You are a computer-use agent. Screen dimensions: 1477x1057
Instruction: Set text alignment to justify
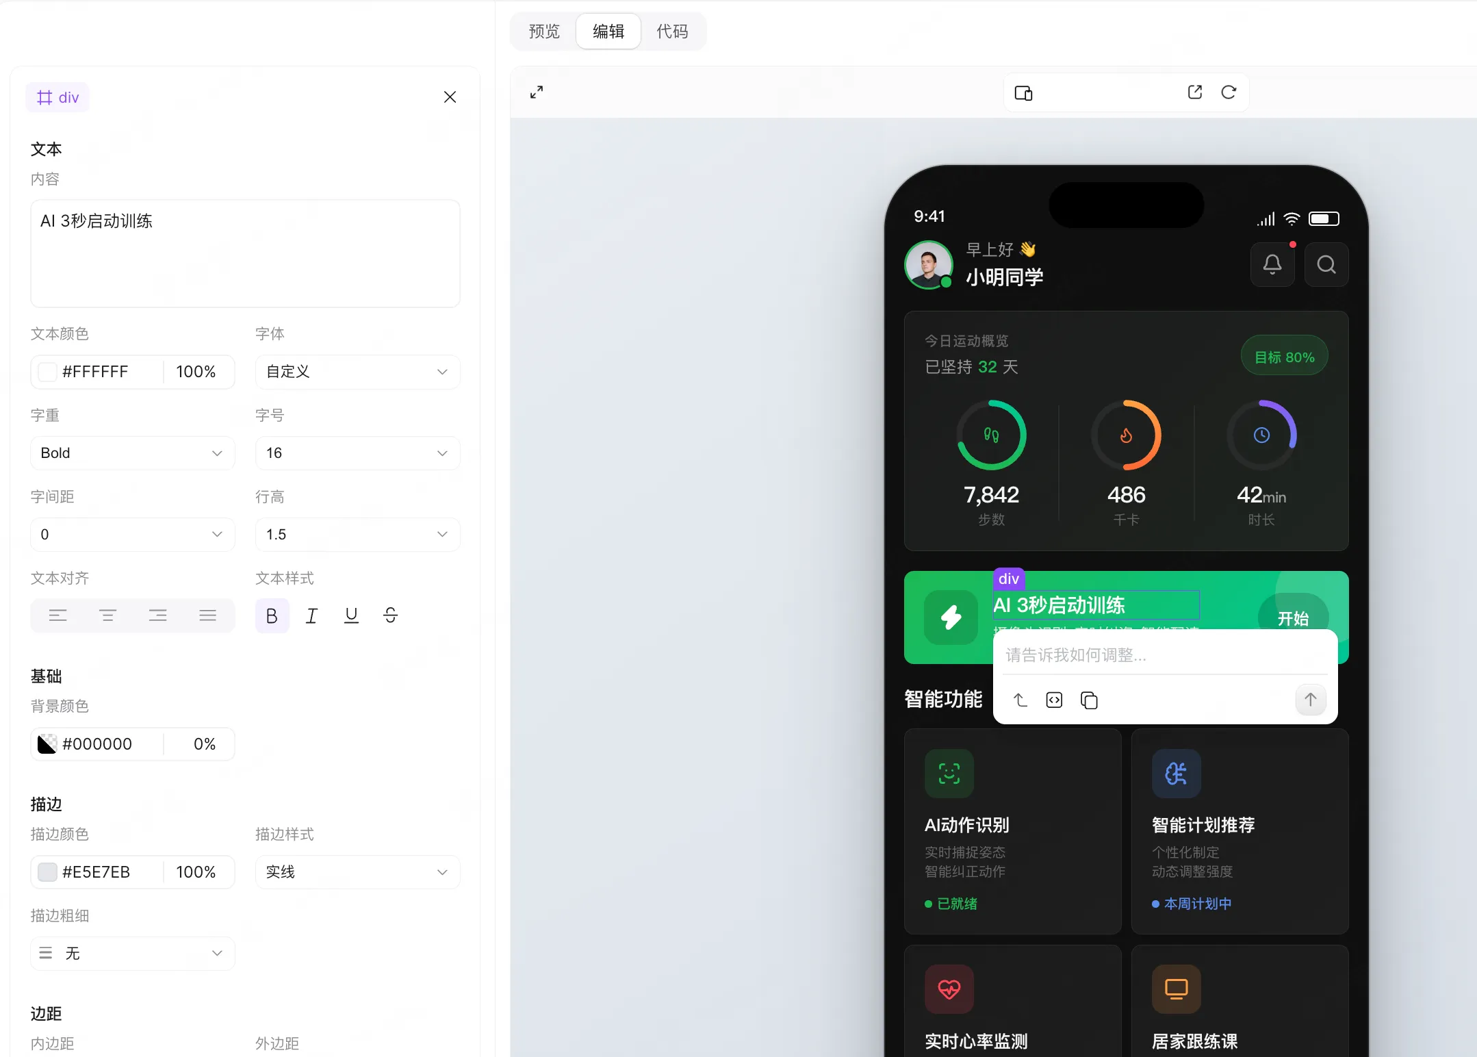tap(208, 615)
